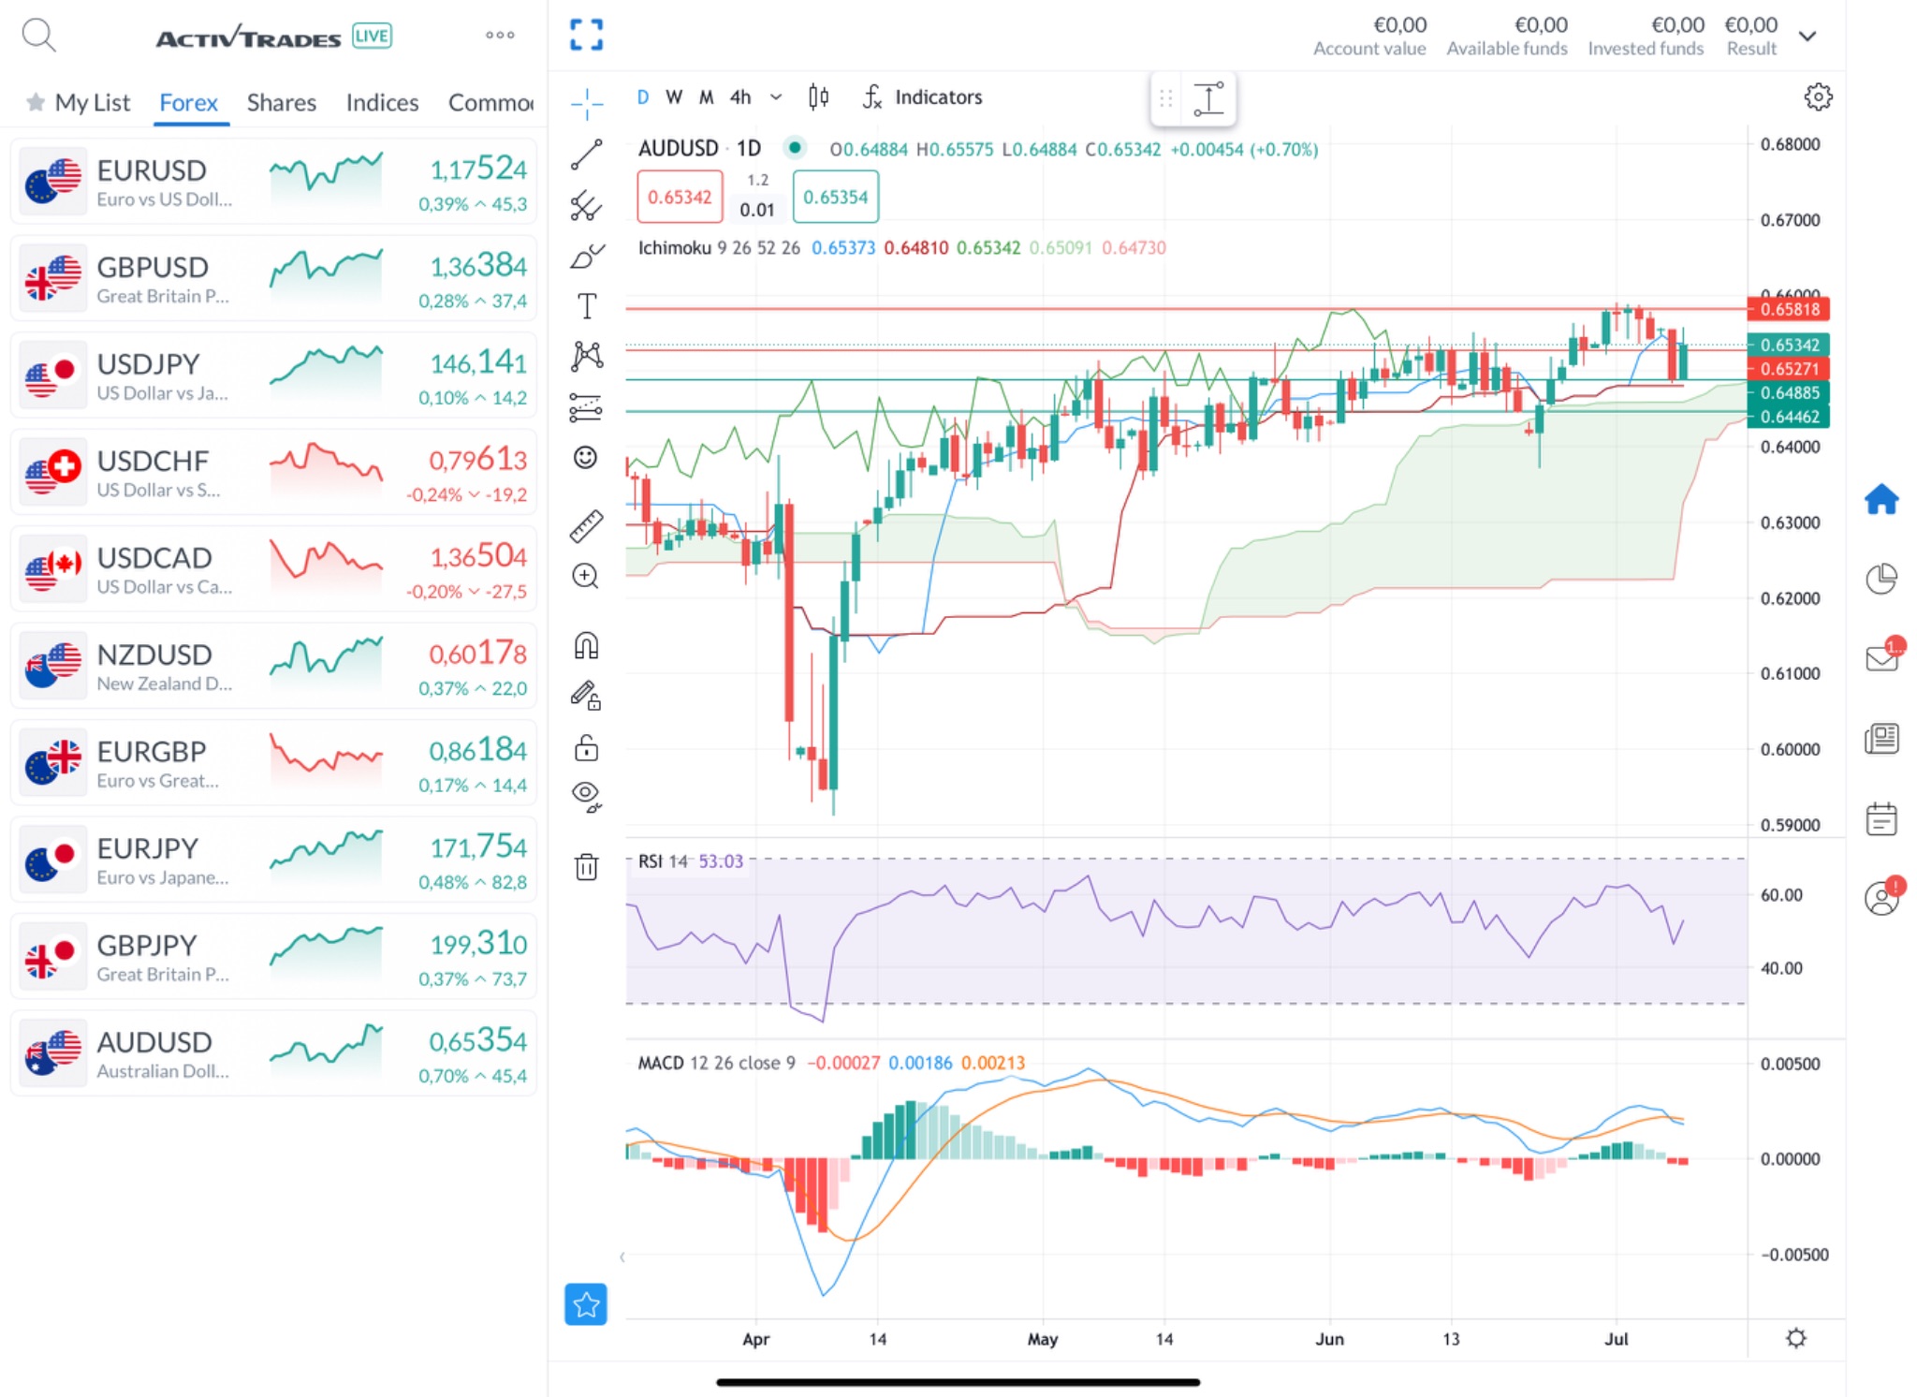Lock all drawings on the chart
The width and height of the screenshot is (1917, 1397).
pos(585,747)
